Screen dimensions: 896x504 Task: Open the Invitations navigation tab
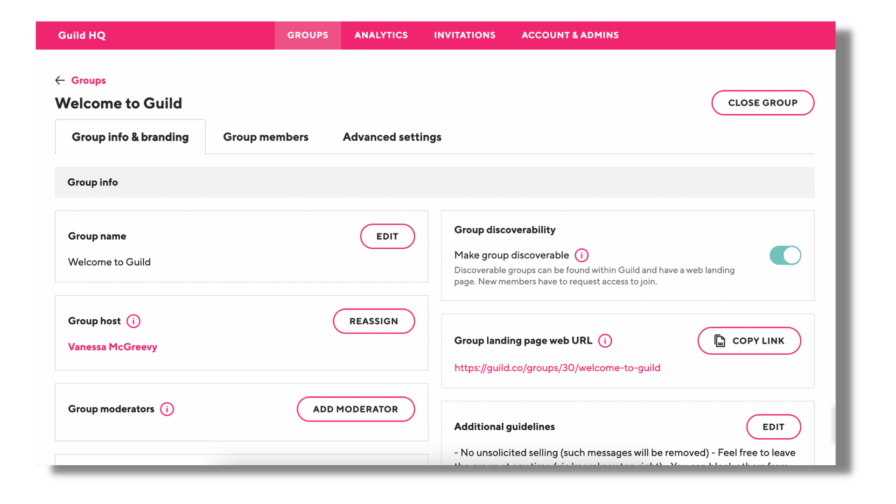(x=465, y=35)
